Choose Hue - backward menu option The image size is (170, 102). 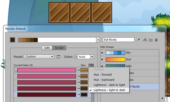(104, 80)
